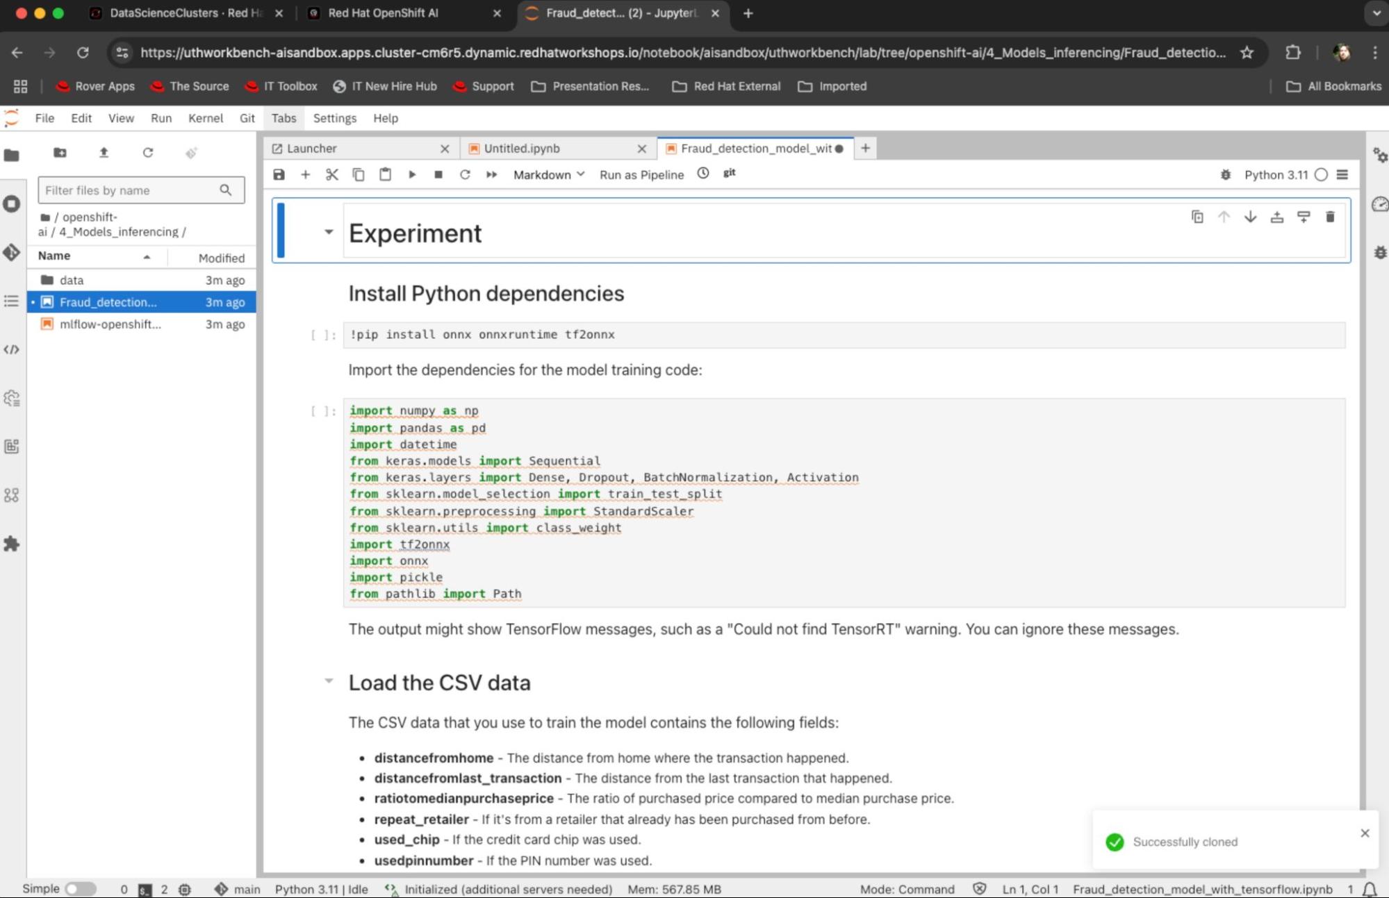
Task: Cut the selected cell with scissors icon
Action: [x=332, y=174]
